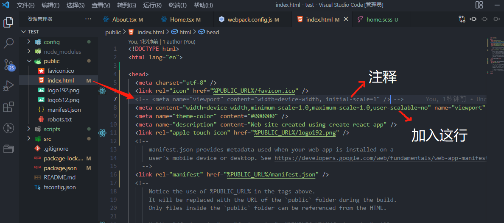504x223 pixels.
Task: Toggle the editor layout icon in title bar
Action: click(479, 5)
